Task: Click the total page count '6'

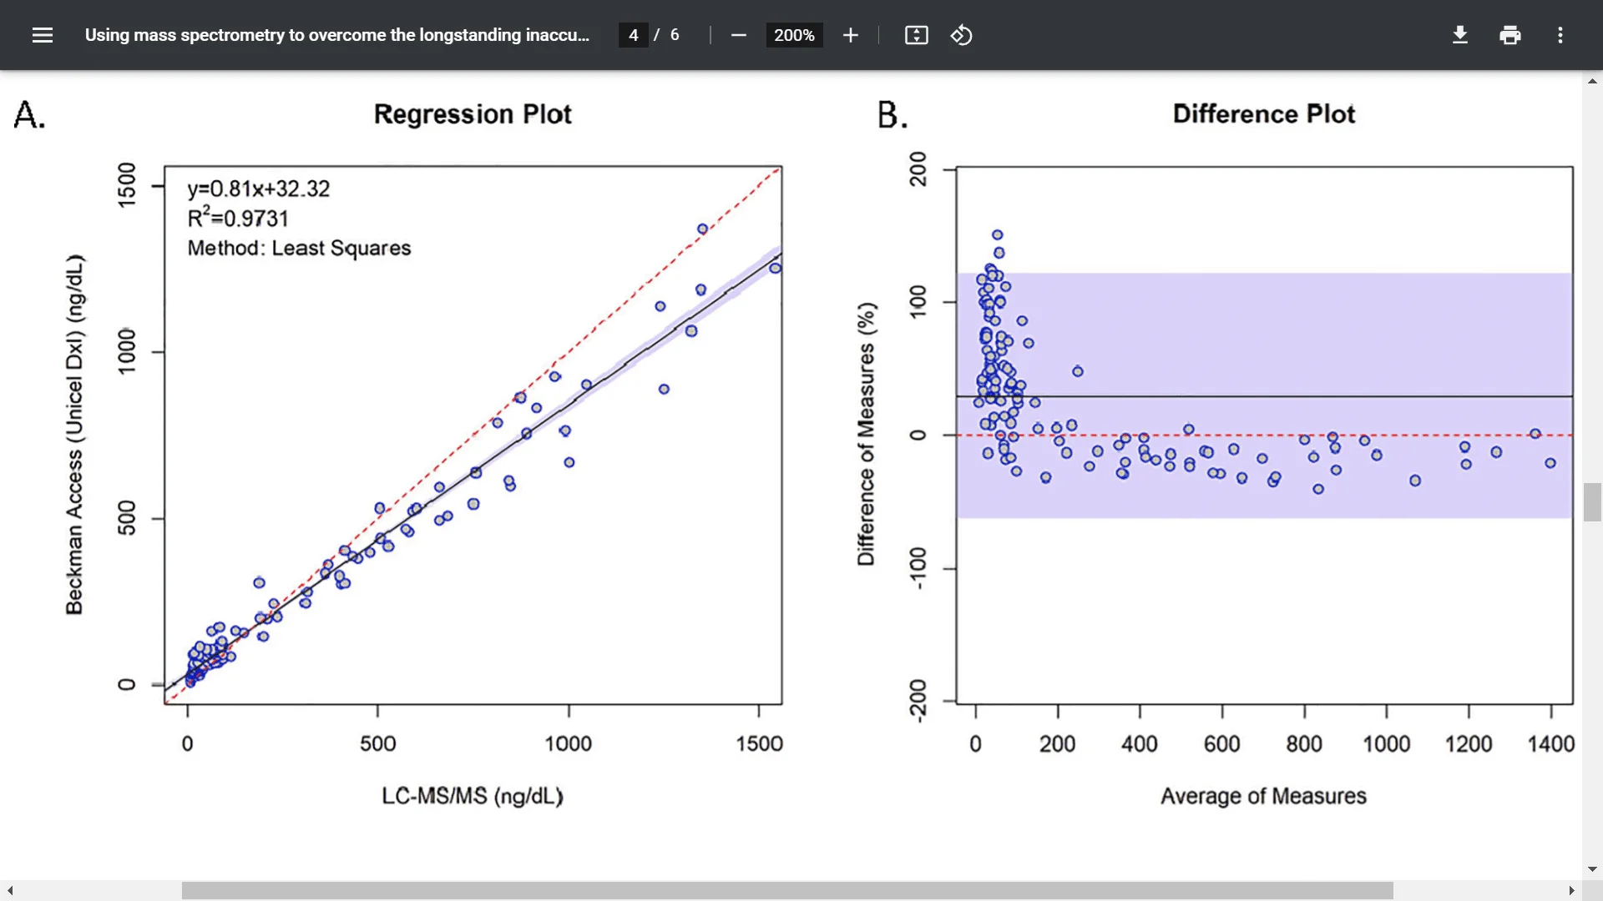Action: 675,35
